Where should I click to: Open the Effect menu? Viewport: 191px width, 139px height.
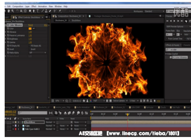tap(34, 6)
